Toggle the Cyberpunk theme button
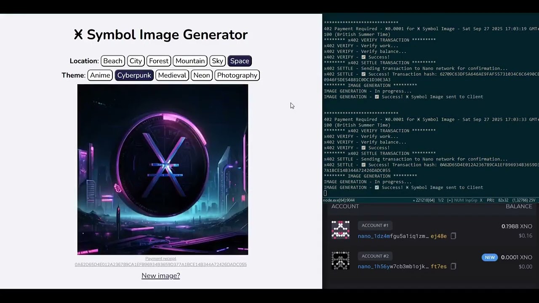This screenshot has width=539, height=303. tap(134, 75)
